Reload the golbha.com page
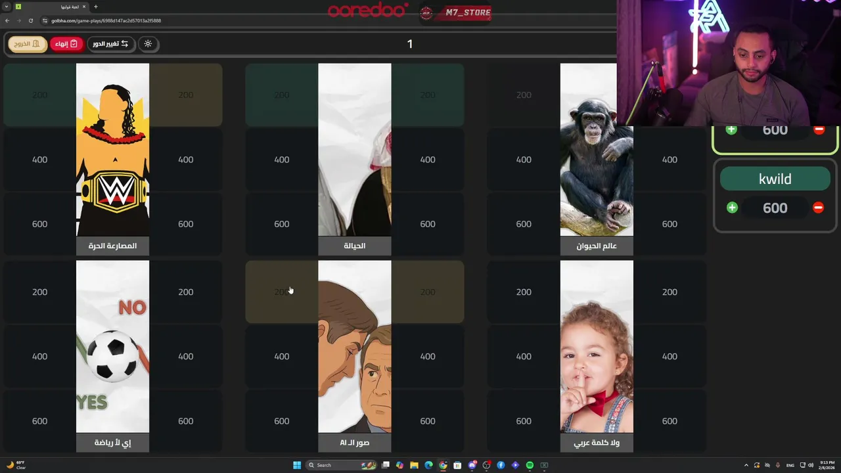 pos(30,20)
